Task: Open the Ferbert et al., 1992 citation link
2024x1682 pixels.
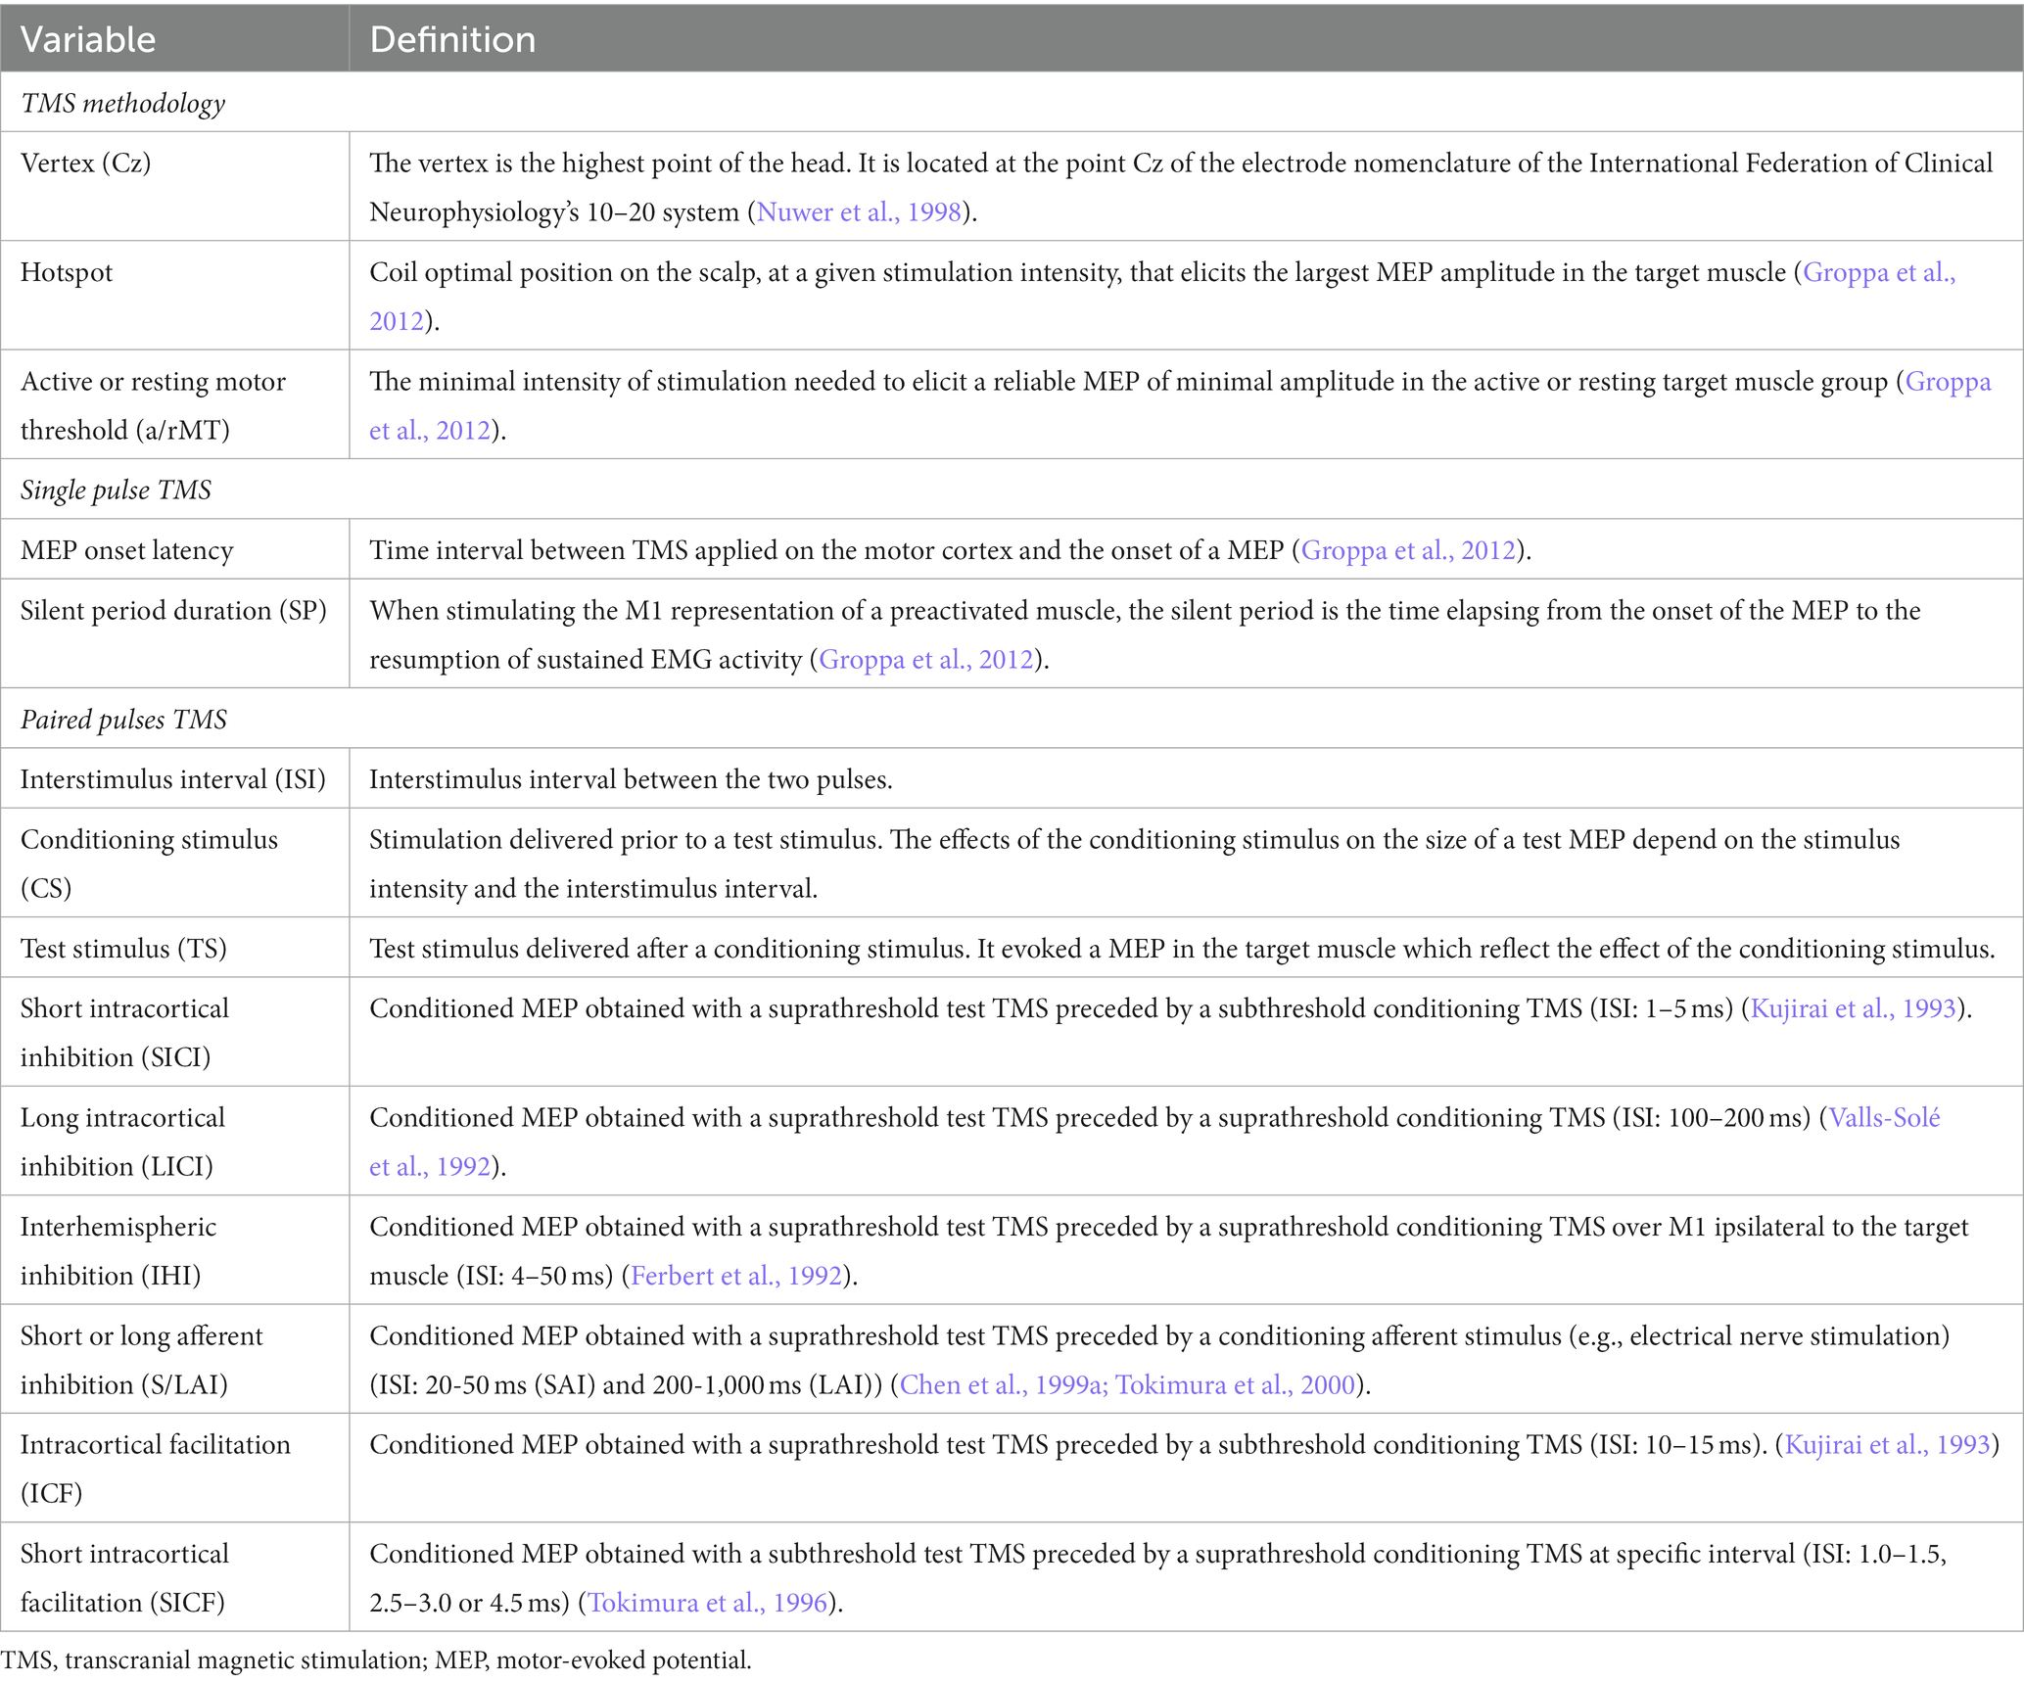Action: (x=736, y=1276)
